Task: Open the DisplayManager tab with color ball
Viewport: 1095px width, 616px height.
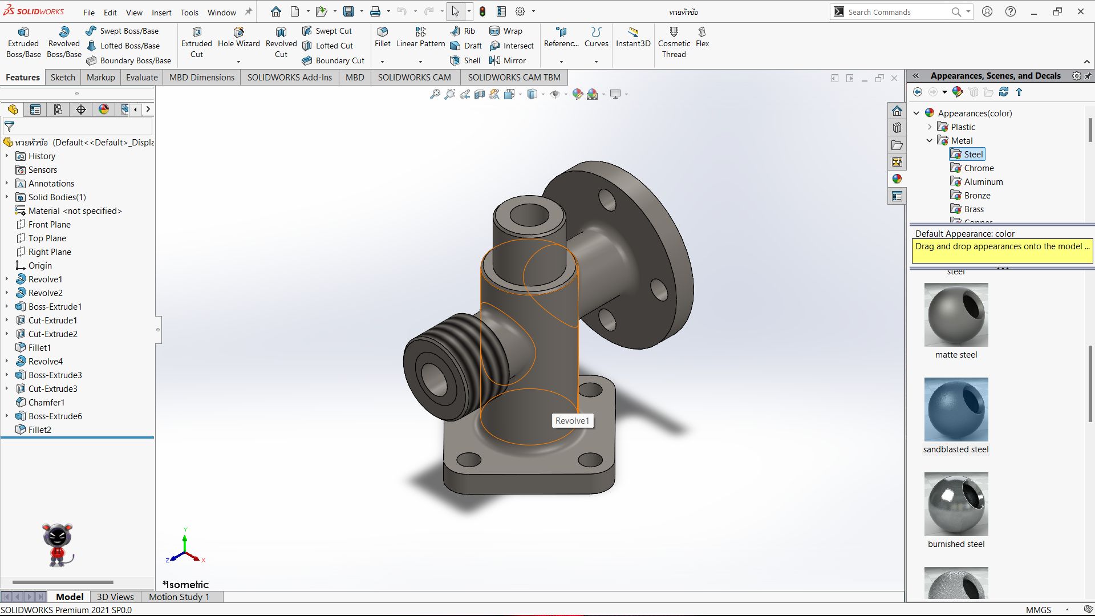Action: (104, 110)
